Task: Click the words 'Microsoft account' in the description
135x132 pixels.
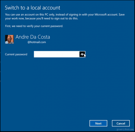Action: [106, 15]
